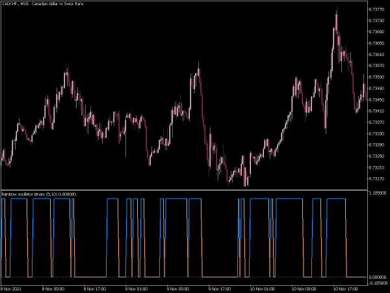Click the 8 Nov 17:00 time marker

tap(94, 289)
